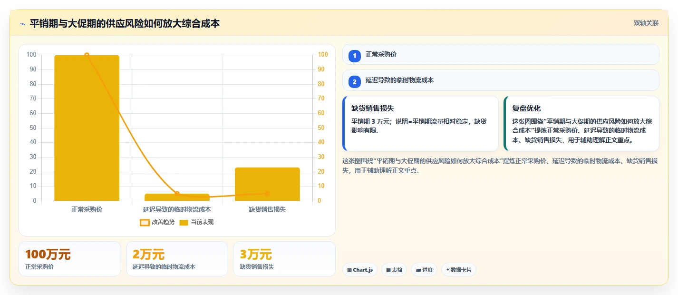Click x-axis label 缺货销售损失
678x295 pixels.
(x=267, y=209)
